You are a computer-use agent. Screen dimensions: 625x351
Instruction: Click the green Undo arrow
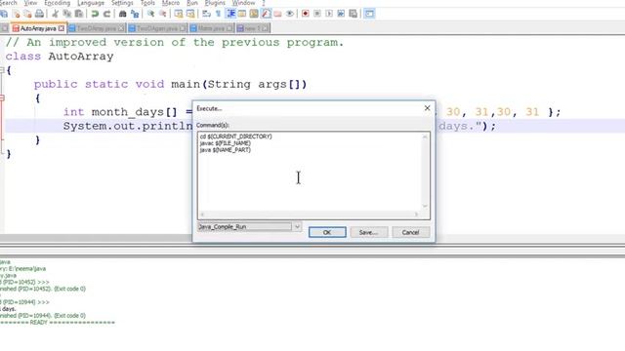95,14
